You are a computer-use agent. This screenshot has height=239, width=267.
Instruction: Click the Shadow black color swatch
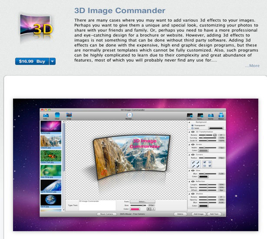[x=204, y=206]
